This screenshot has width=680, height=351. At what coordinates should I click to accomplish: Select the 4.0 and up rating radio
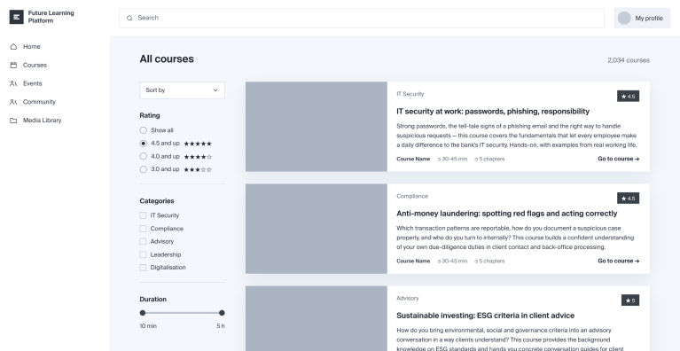(143, 156)
